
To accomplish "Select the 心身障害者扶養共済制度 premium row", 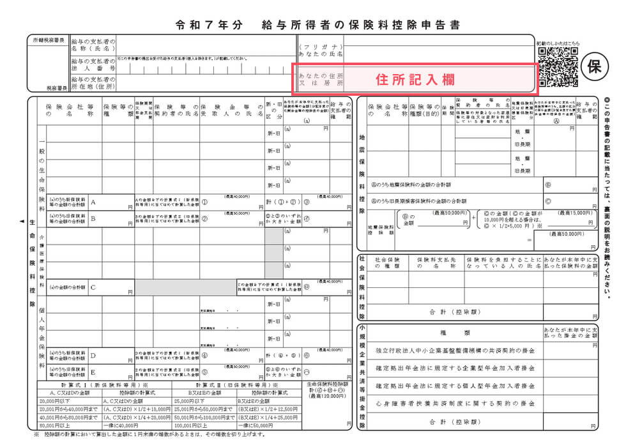I will click(455, 404).
